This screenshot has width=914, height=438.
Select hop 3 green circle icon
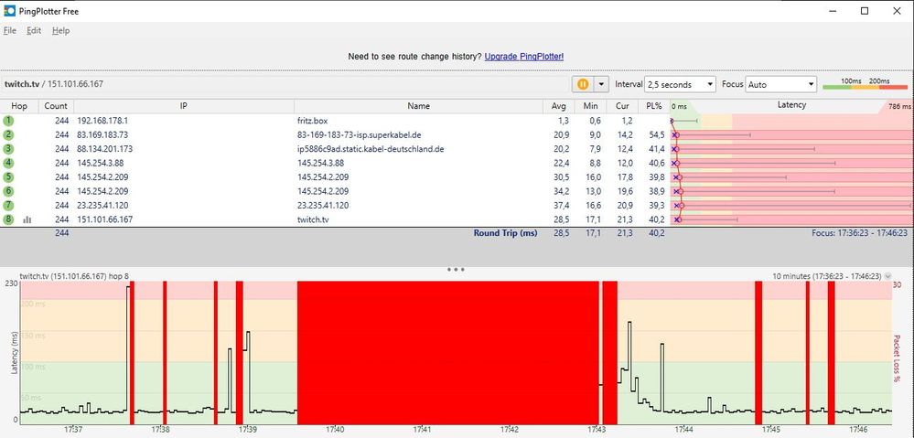7,149
